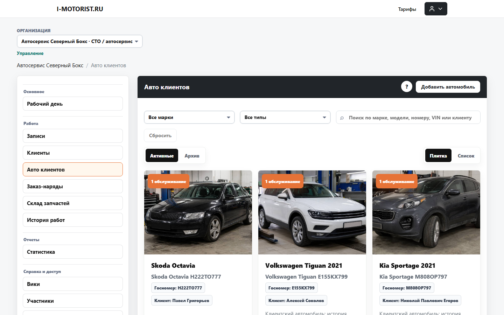Open Вики in the sidebar
Screen dimensions: 504x315
coord(73,284)
